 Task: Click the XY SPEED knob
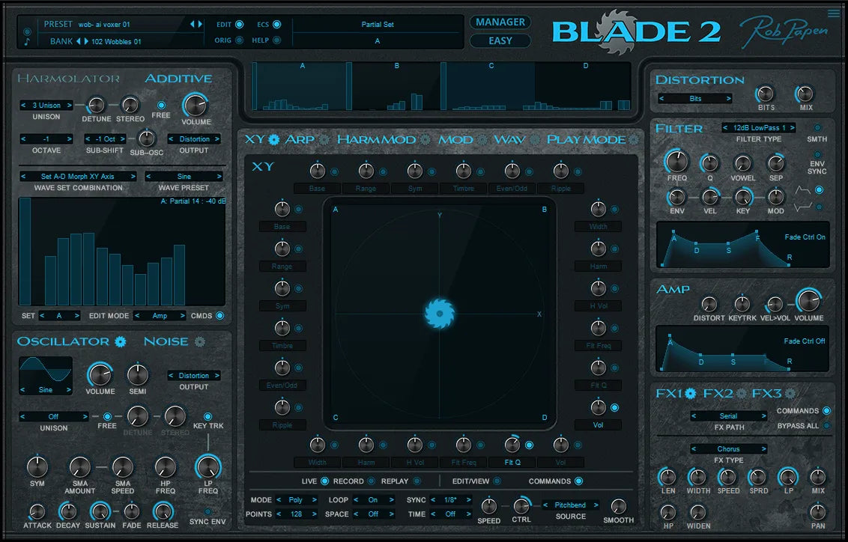[489, 506]
